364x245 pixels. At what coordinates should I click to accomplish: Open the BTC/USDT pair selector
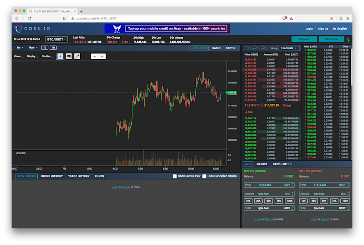coord(56,40)
